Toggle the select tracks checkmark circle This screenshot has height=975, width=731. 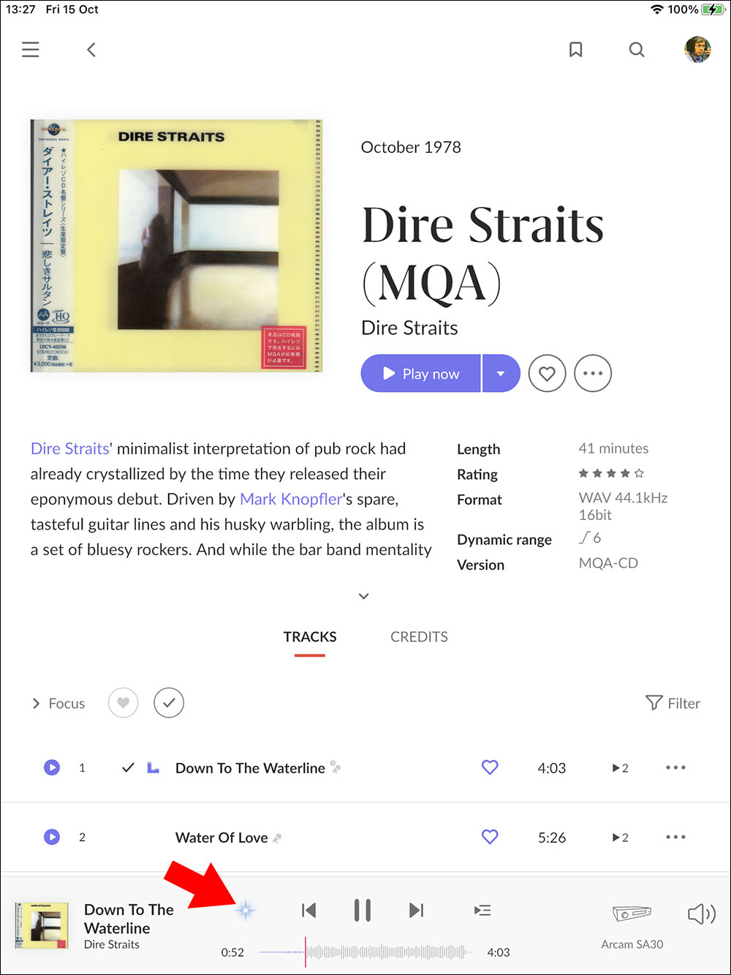click(169, 703)
